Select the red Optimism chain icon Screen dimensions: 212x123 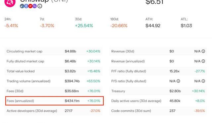point(30,6)
